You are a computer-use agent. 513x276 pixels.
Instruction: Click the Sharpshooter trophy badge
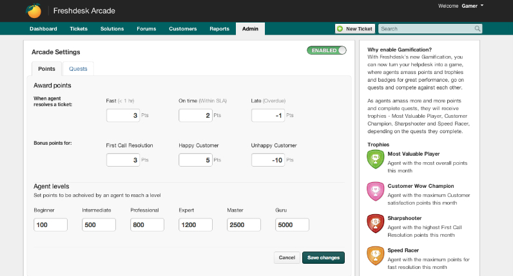pyautogui.click(x=375, y=223)
